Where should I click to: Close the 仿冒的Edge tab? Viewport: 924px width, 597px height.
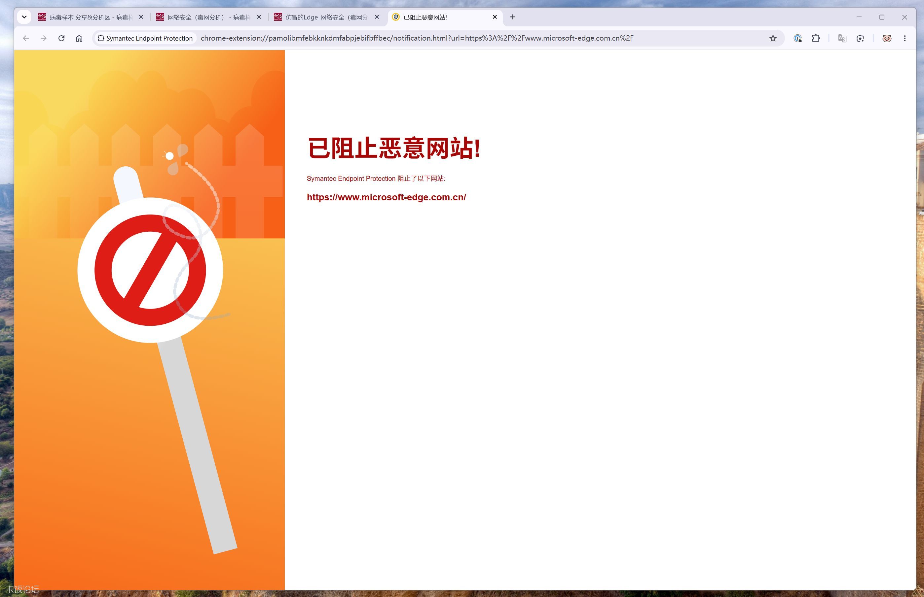[377, 17]
